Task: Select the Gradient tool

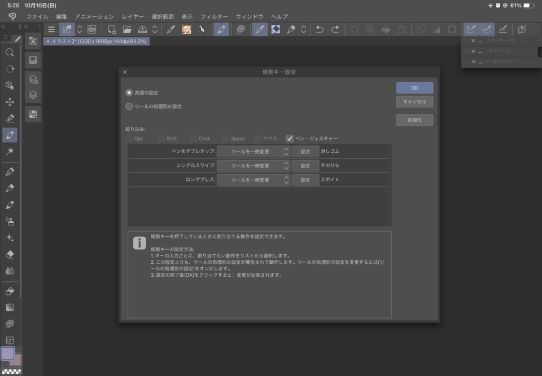Action: [10, 307]
